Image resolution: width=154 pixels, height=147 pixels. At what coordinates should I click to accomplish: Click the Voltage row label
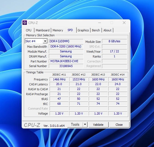pos(43,113)
